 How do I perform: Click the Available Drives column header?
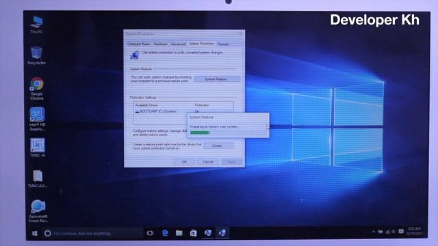tap(146, 105)
